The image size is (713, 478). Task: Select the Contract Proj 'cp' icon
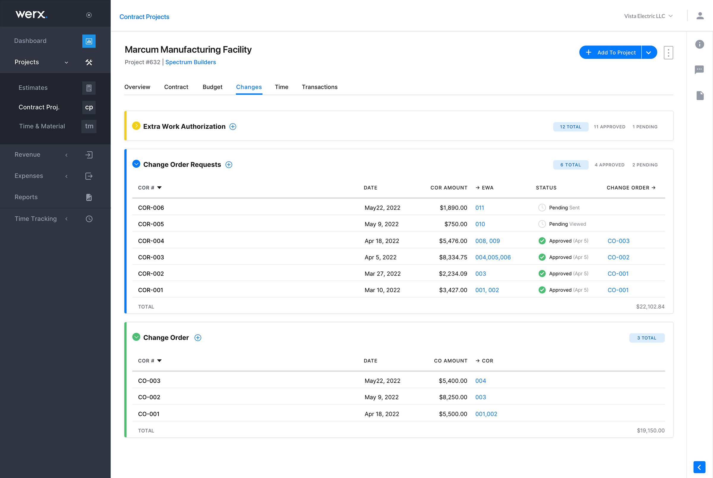coord(89,107)
